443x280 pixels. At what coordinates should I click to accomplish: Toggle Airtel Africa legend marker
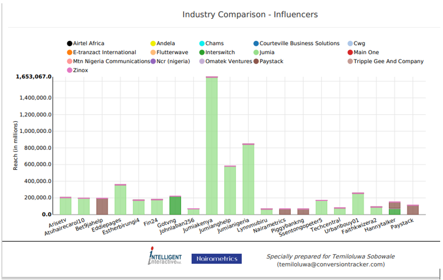point(70,43)
